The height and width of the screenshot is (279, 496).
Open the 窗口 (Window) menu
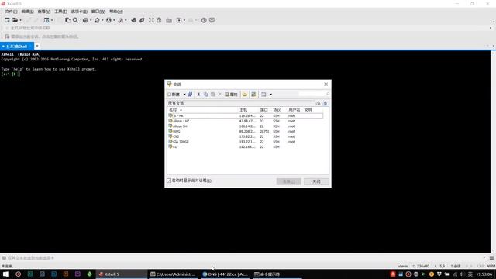pos(98,12)
